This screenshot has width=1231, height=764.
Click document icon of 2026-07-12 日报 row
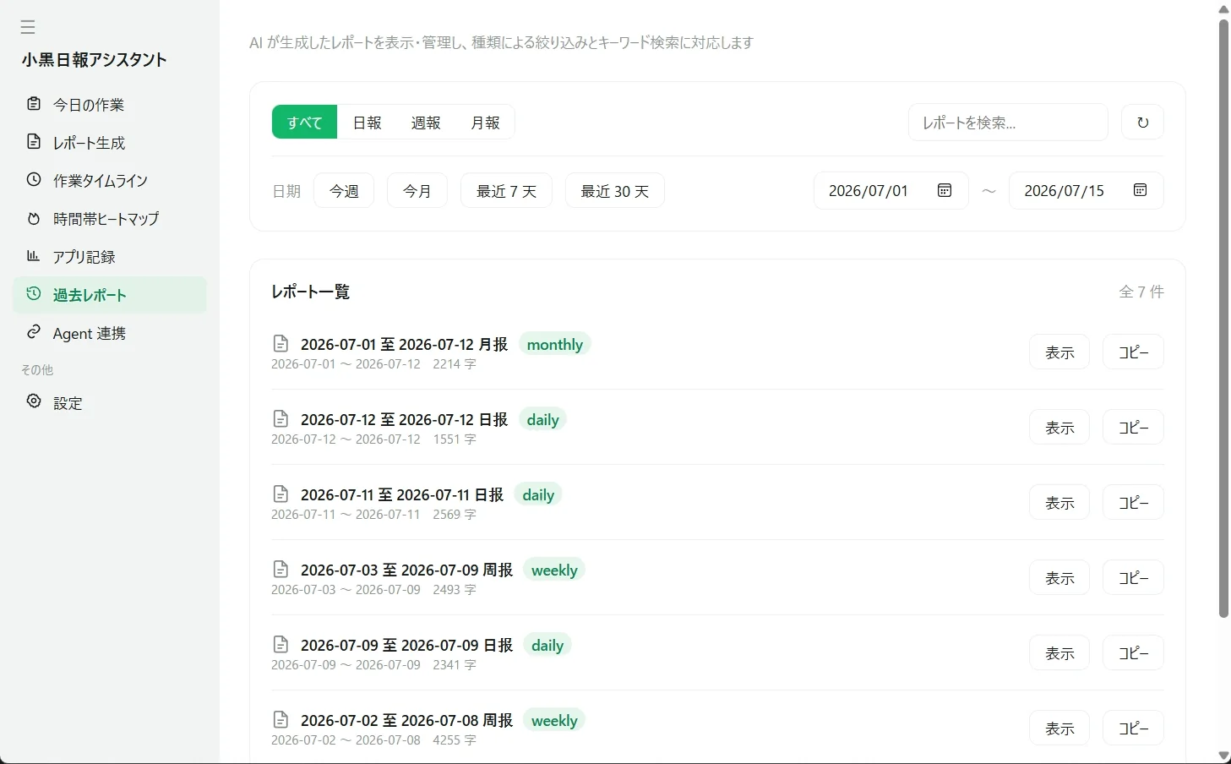(281, 419)
